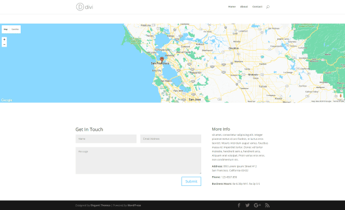This screenshot has height=210, width=345.
Task: Zoom out on the map
Action: click(x=4, y=44)
